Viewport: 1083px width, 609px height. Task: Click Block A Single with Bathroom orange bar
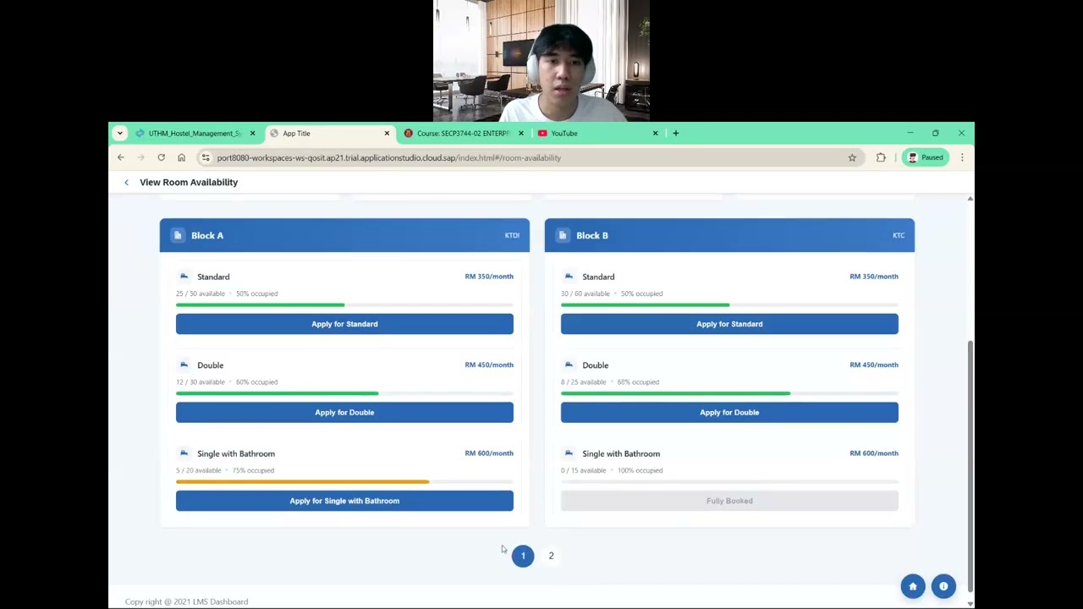tap(302, 481)
